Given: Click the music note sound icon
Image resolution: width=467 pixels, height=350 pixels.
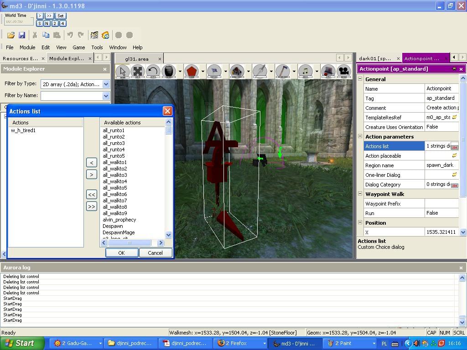Looking at the screenshot, I should (x=305, y=72).
